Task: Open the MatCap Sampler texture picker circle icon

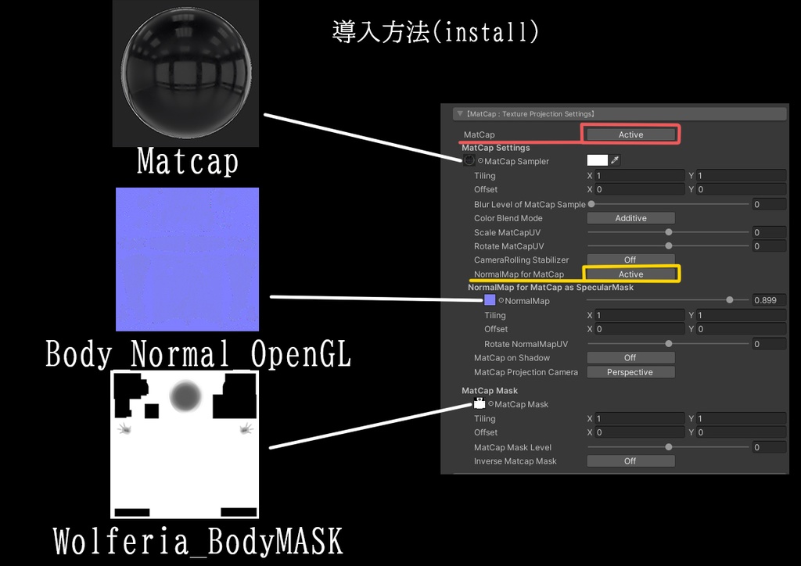Action: pyautogui.click(x=480, y=160)
